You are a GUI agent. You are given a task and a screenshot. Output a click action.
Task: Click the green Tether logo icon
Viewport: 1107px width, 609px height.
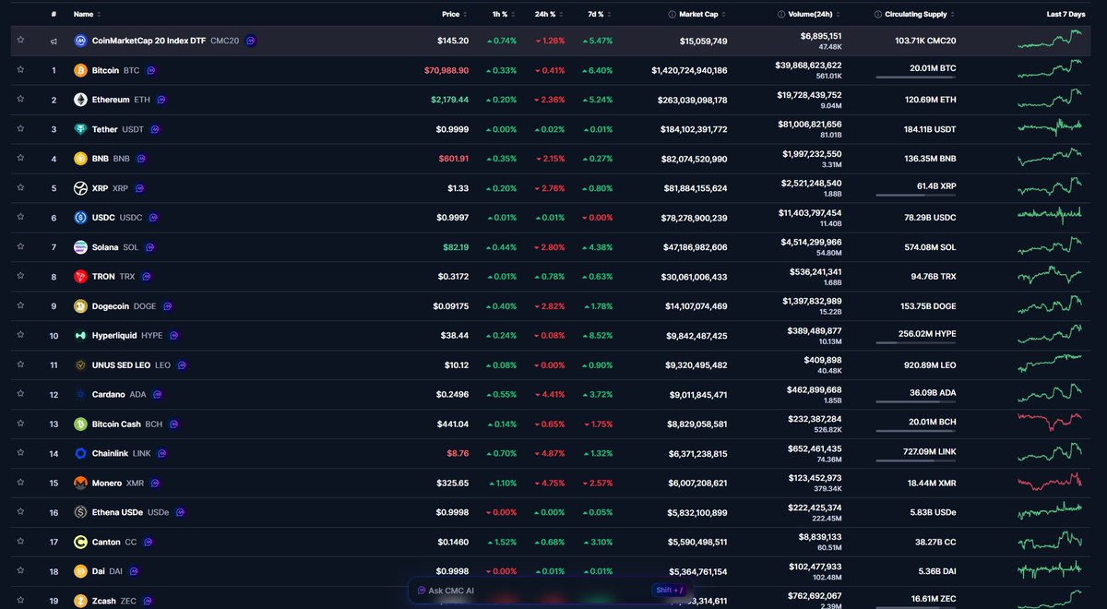(80, 129)
